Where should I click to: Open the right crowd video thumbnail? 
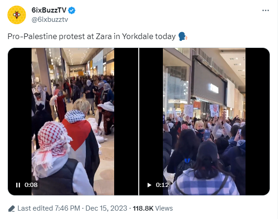click(204, 121)
